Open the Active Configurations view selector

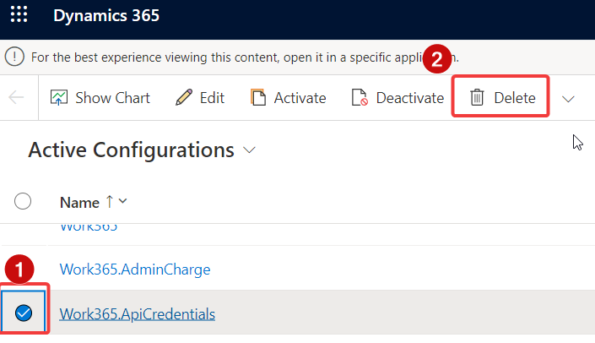point(249,150)
